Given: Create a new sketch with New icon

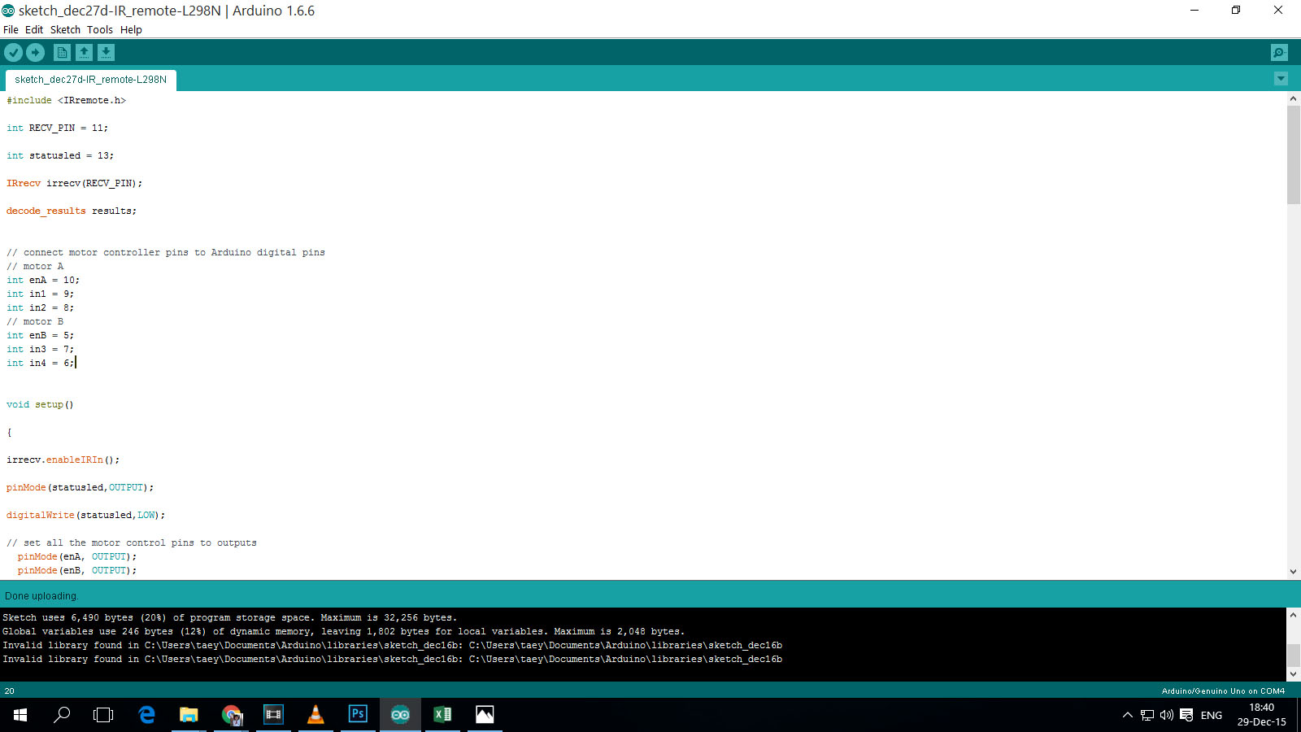Looking at the screenshot, I should [62, 52].
